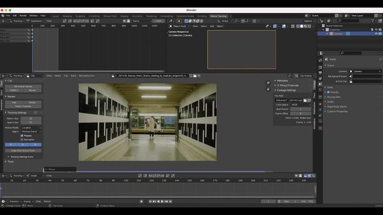Screen dimensions: 383x215
Task: Enable the Normalize checkbox
Action: point(22,140)
